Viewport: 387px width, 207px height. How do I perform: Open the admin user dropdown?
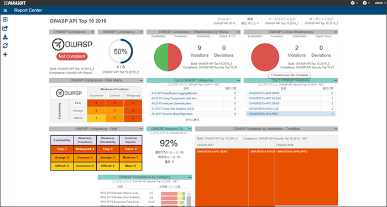[x=380, y=3]
